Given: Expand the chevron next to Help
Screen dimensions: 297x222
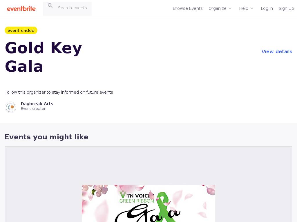Looking at the screenshot, I should pyautogui.click(x=252, y=8).
